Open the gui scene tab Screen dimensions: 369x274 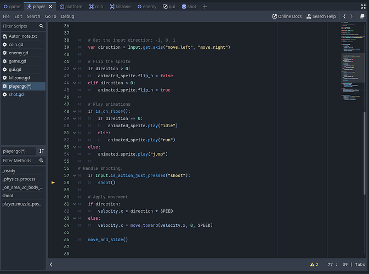tap(169, 7)
